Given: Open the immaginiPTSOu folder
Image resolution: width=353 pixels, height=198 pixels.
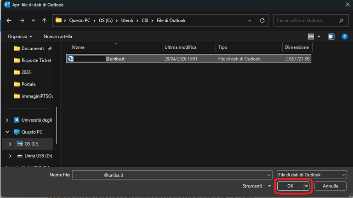Looking at the screenshot, I should [33, 96].
